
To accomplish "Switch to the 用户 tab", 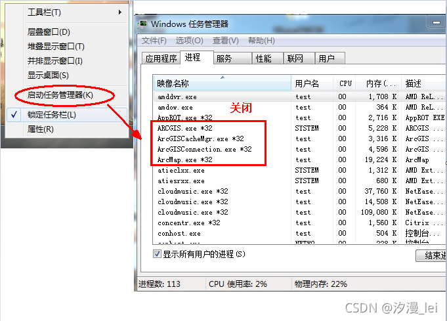I will 330,58.
